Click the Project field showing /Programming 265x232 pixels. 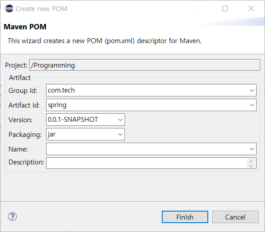(144, 65)
